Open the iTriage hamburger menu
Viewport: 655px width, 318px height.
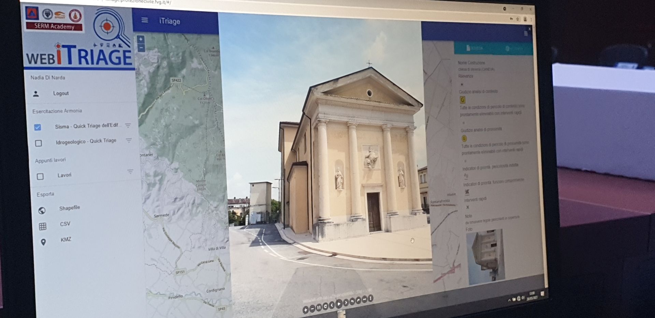click(145, 20)
